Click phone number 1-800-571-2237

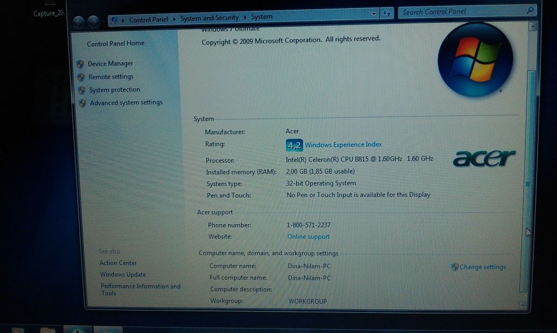pyautogui.click(x=308, y=225)
